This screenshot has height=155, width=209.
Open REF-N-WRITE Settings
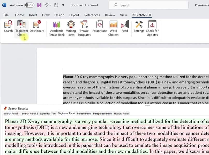[x=139, y=26]
